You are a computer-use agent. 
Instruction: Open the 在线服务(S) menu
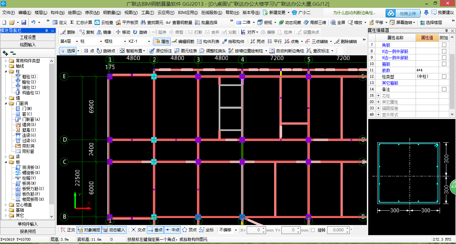[x=212, y=13]
